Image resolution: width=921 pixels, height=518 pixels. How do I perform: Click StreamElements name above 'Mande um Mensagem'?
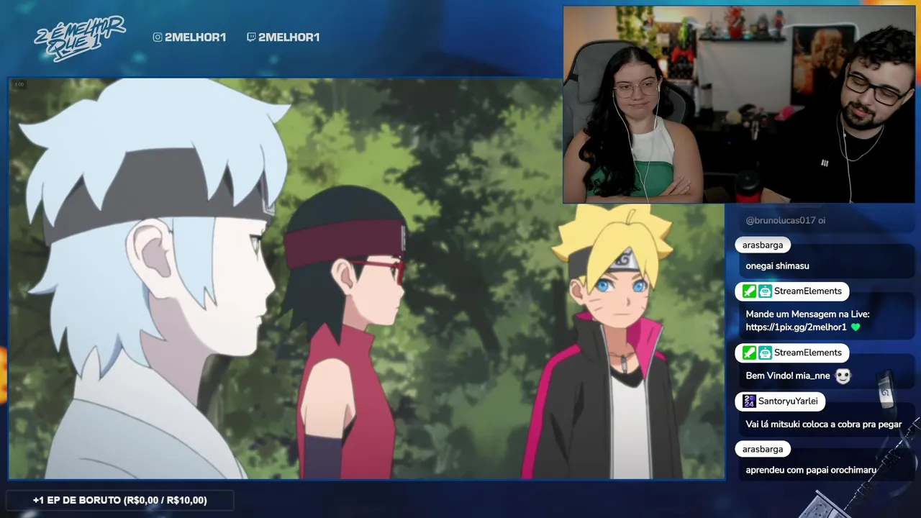[x=808, y=291]
